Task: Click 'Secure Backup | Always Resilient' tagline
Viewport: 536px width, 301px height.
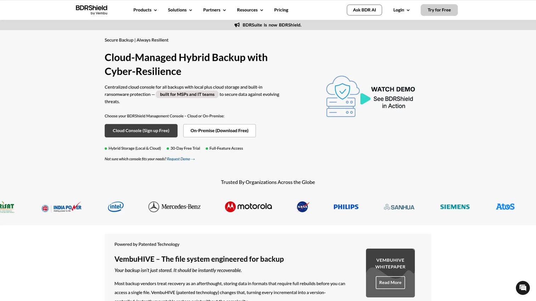Action: [136, 40]
